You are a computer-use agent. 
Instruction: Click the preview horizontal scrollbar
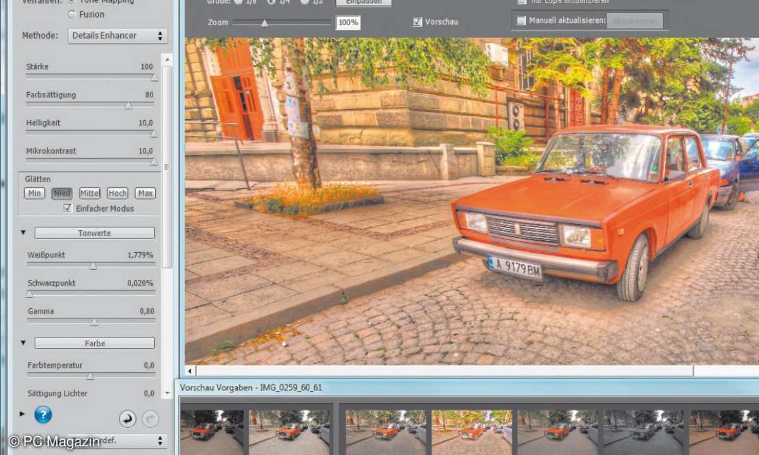(445, 371)
